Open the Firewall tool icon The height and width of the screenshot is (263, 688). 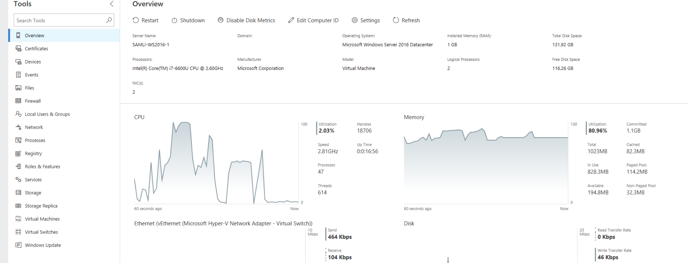[x=18, y=101]
